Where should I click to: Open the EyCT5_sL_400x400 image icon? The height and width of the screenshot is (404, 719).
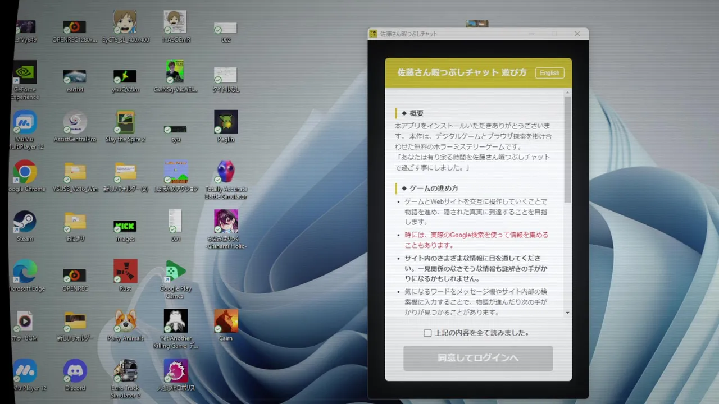point(125,22)
